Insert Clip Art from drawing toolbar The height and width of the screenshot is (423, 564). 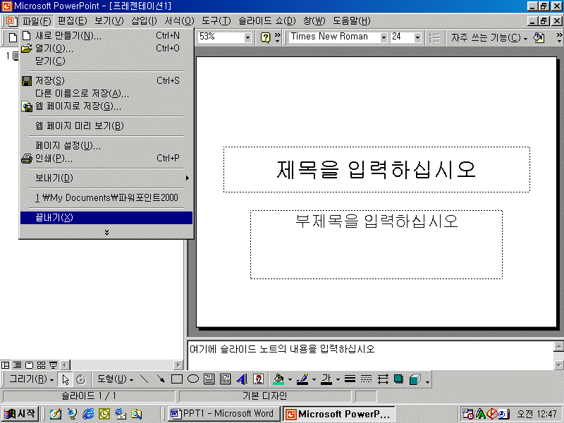pos(258,379)
